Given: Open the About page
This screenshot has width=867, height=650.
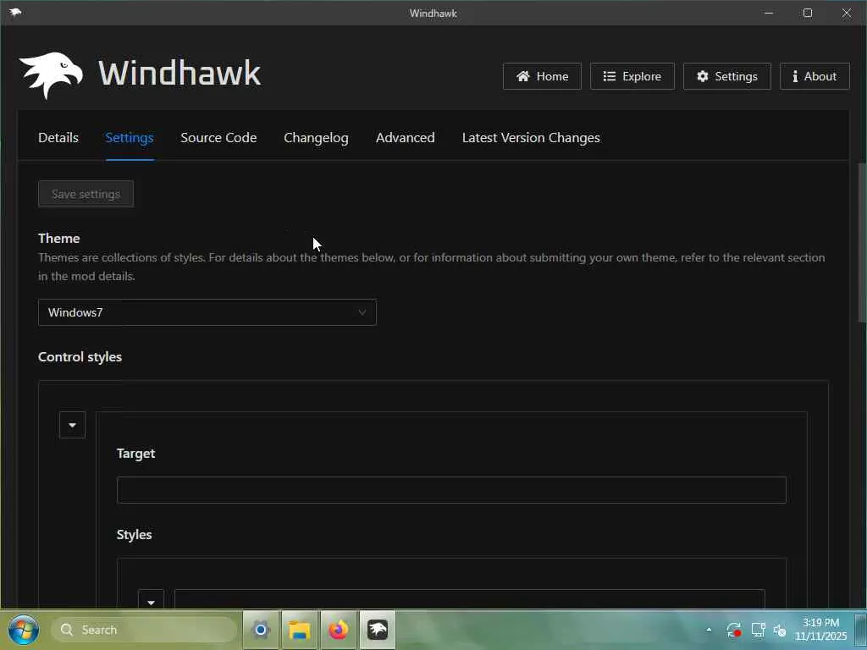Looking at the screenshot, I should (815, 76).
